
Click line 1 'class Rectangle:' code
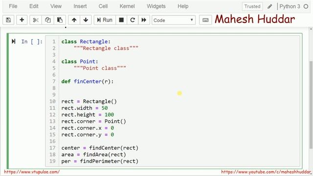(x=86, y=42)
